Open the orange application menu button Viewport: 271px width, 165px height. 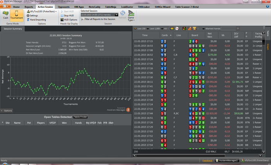tap(5, 7)
